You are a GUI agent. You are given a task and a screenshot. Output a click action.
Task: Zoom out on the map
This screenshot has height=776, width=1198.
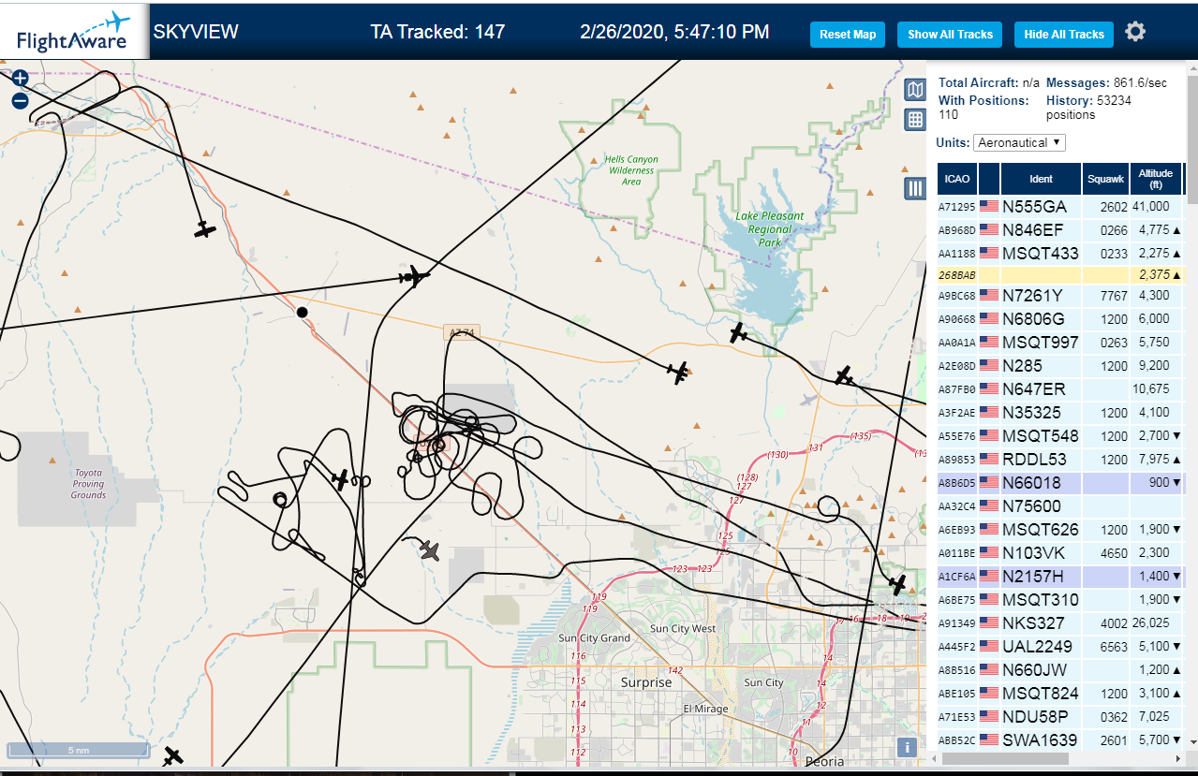20,101
